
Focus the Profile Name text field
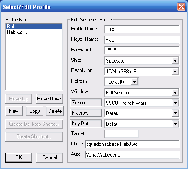142,29
